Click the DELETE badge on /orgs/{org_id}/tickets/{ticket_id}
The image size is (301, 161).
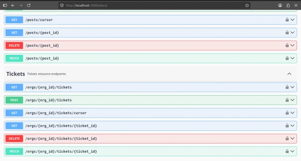click(14, 138)
